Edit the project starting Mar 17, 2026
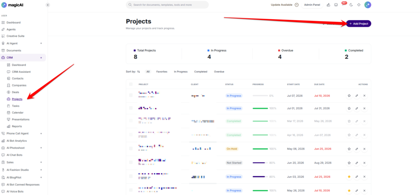 point(356,121)
